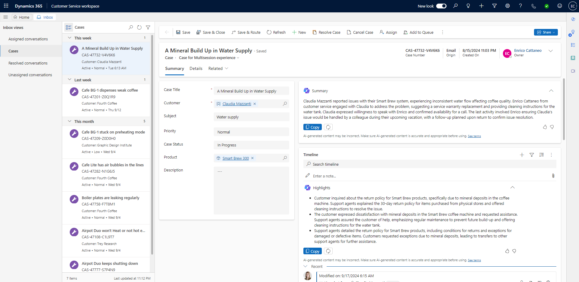Give a thumbs down on the Highlights section

(514, 251)
